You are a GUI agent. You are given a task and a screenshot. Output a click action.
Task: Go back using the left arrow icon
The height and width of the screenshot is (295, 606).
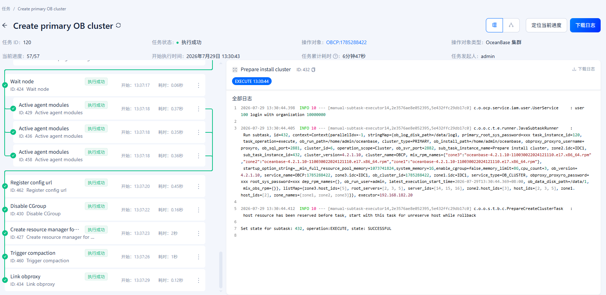point(5,25)
